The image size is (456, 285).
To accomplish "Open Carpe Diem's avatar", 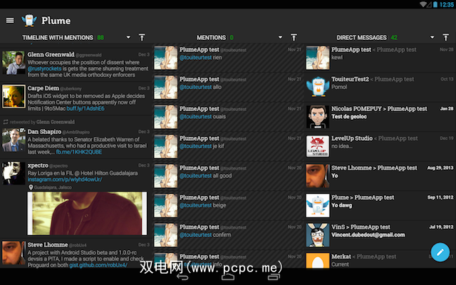I will coord(14,97).
